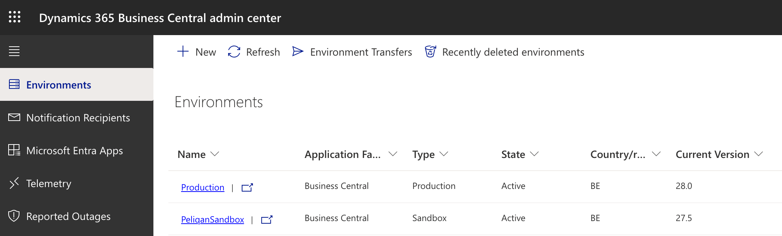Open the app launcher waffle icon
The image size is (782, 236).
pyautogui.click(x=15, y=17)
